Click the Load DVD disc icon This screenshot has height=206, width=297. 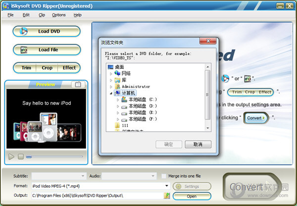pos(24,31)
